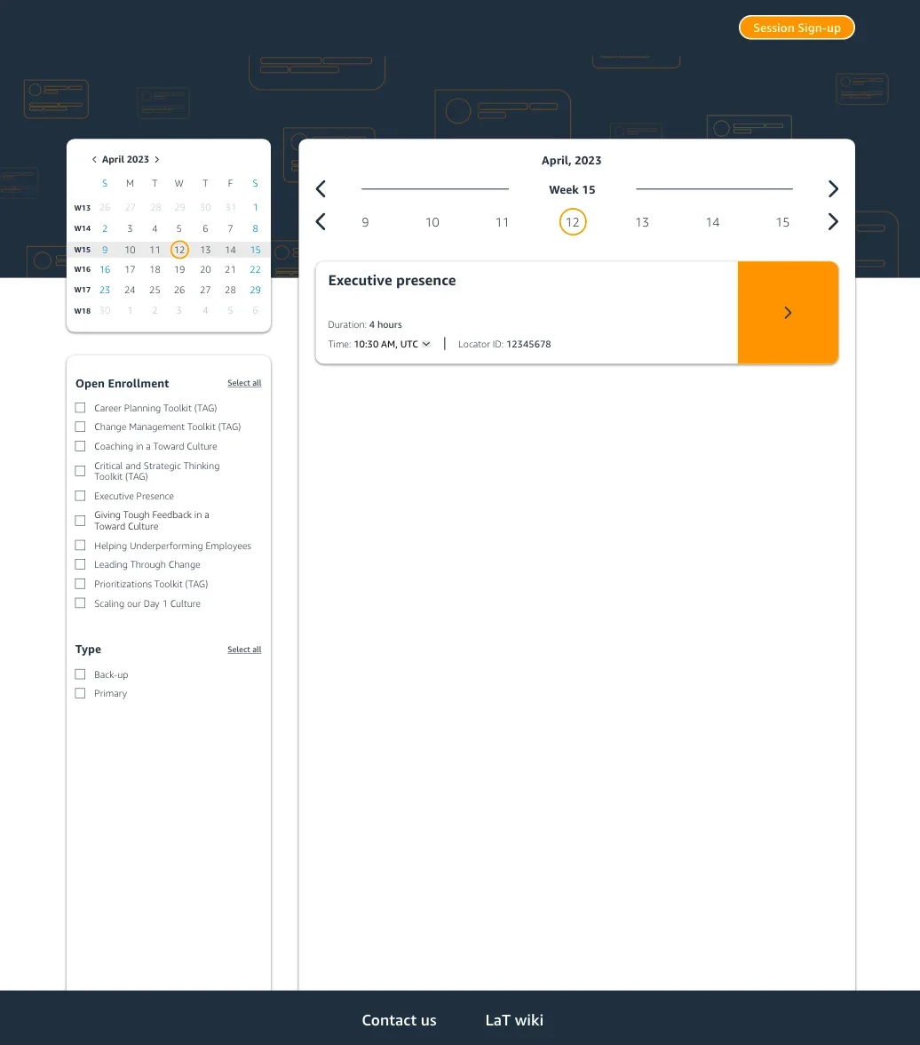Viewport: 920px width, 1045px height.
Task: Check Change Management Toolkit (TAG)
Action: [80, 427]
